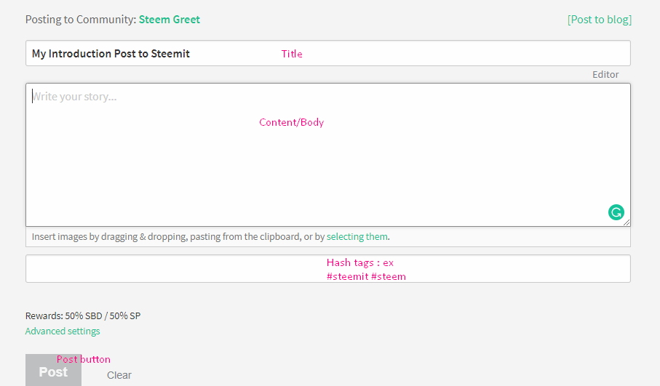Click the green Grammarly icon

(616, 212)
